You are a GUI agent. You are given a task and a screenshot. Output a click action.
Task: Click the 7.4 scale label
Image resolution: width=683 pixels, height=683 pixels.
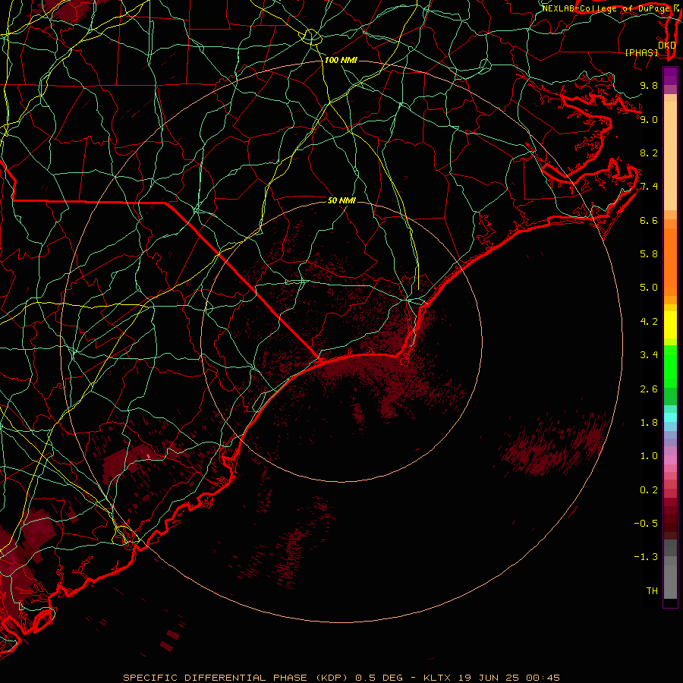[649, 187]
